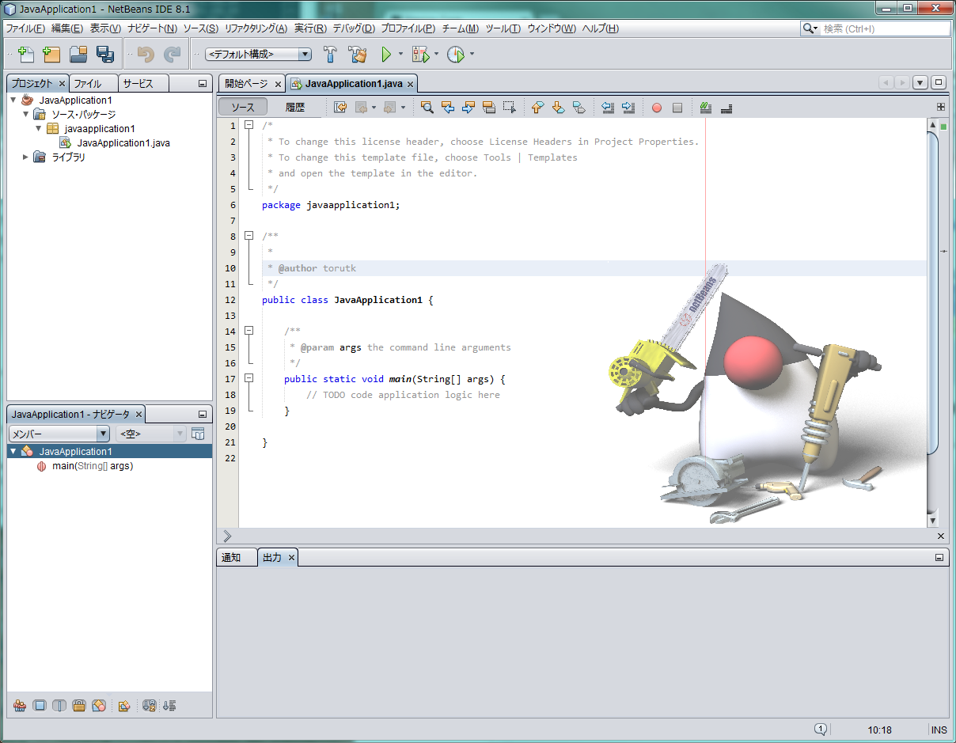Toggle show inherited members in Navigator
This screenshot has width=956, height=743.
tap(20, 706)
